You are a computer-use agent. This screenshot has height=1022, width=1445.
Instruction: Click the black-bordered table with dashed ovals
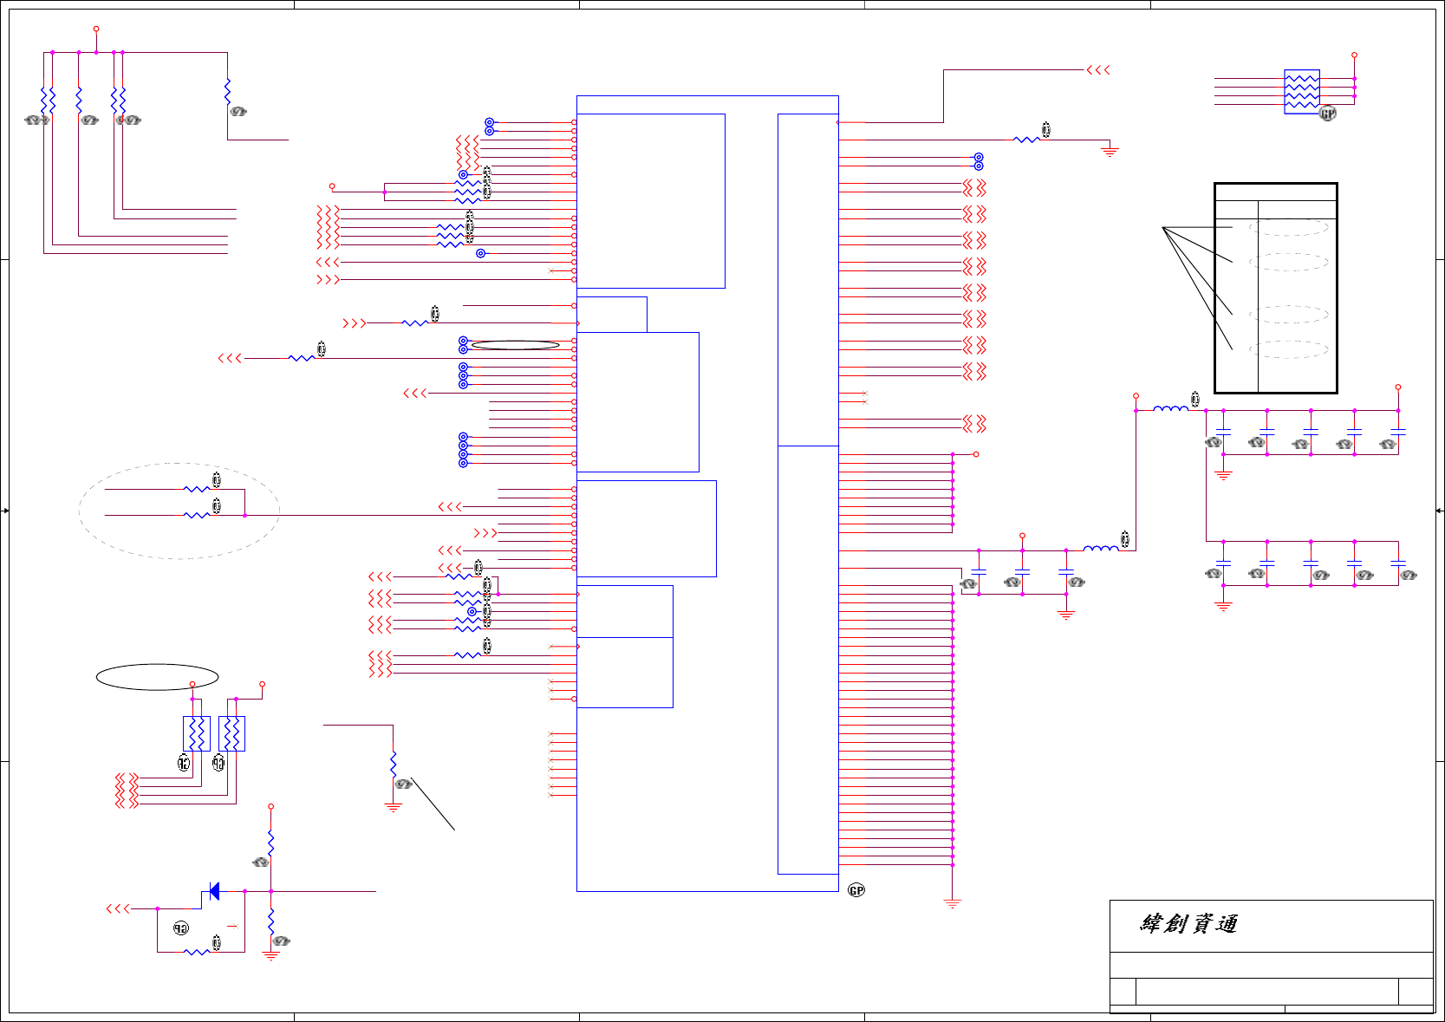[x=1276, y=288]
